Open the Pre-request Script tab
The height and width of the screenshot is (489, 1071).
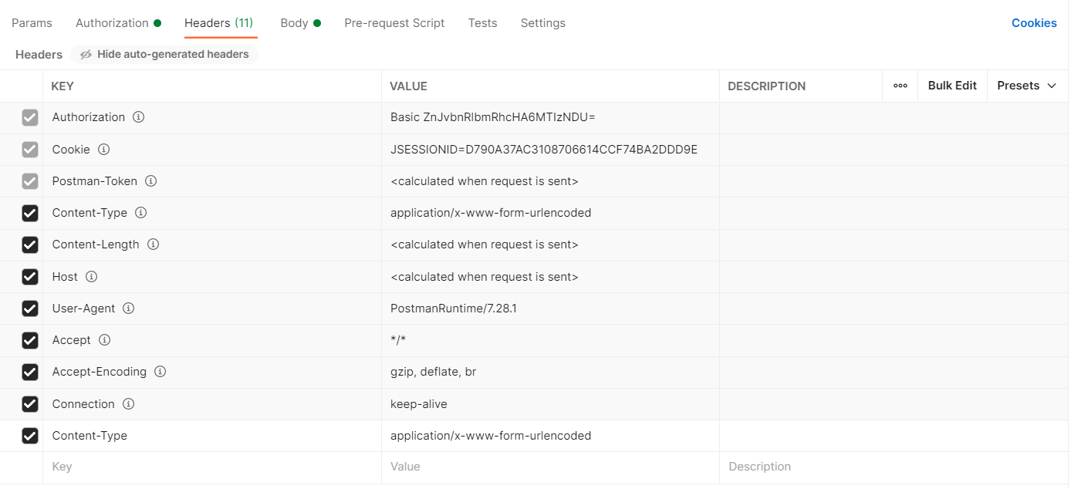click(394, 23)
